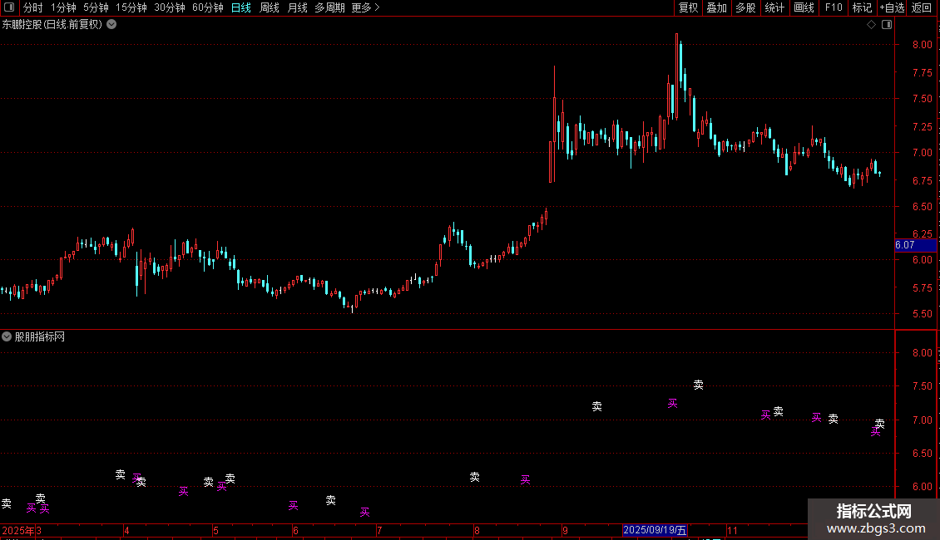Viewport: 940px width, 540px height.
Task: Click the 标记 mark button
Action: tap(862, 7)
